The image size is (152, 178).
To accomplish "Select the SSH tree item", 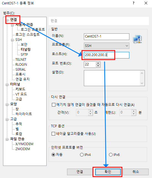I will tap(18, 40).
